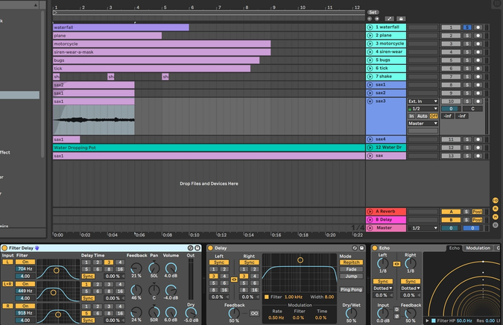
Task: Toggle the Delay device power icon
Action: coord(210,247)
